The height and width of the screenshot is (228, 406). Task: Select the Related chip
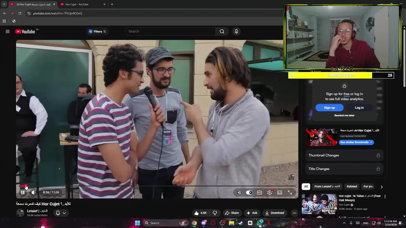pyautogui.click(x=352, y=187)
